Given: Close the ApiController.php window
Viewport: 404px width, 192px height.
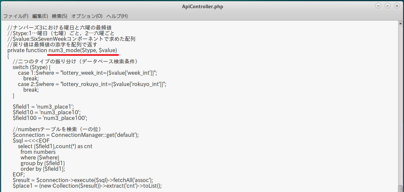Looking at the screenshot, I should coord(397,6).
